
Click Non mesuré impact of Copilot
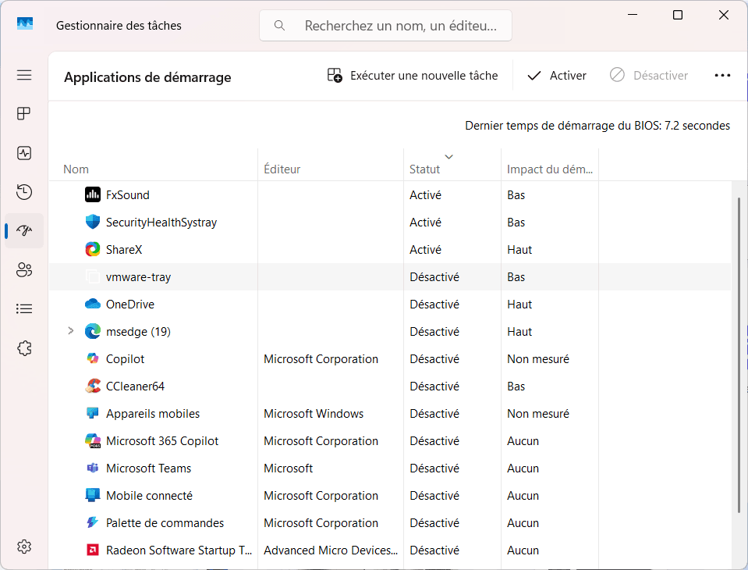[538, 359]
